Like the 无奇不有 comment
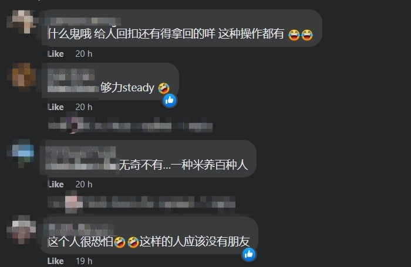 coord(56,184)
